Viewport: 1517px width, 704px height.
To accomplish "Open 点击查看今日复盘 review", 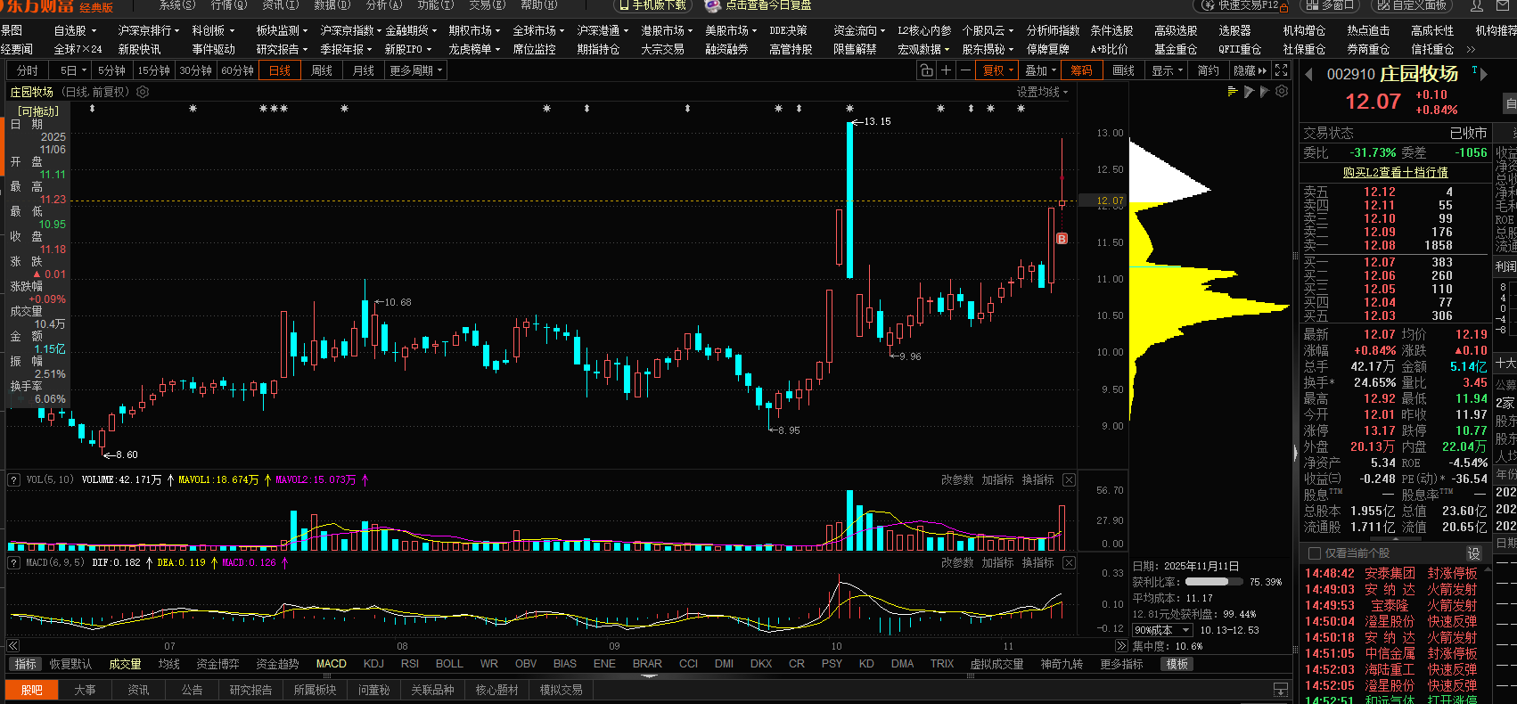I will point(758,5).
